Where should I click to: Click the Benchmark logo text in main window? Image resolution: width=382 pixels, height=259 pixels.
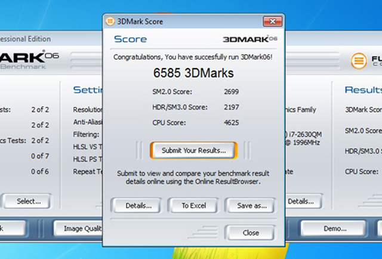tap(23, 67)
